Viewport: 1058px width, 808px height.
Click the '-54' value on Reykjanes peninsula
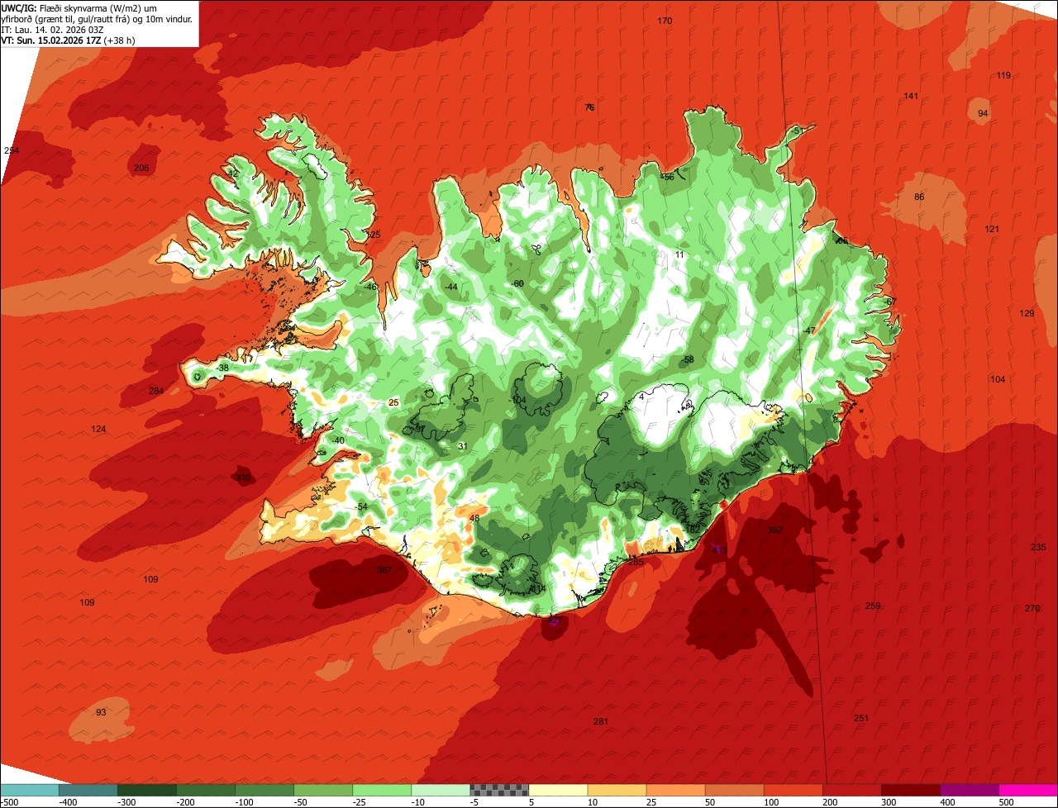pos(360,506)
